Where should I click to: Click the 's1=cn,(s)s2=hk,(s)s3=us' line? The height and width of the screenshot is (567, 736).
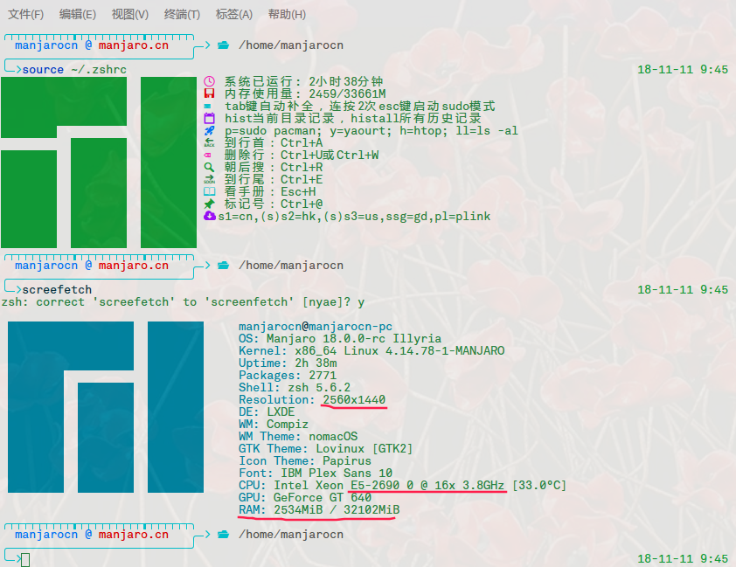[x=354, y=216]
